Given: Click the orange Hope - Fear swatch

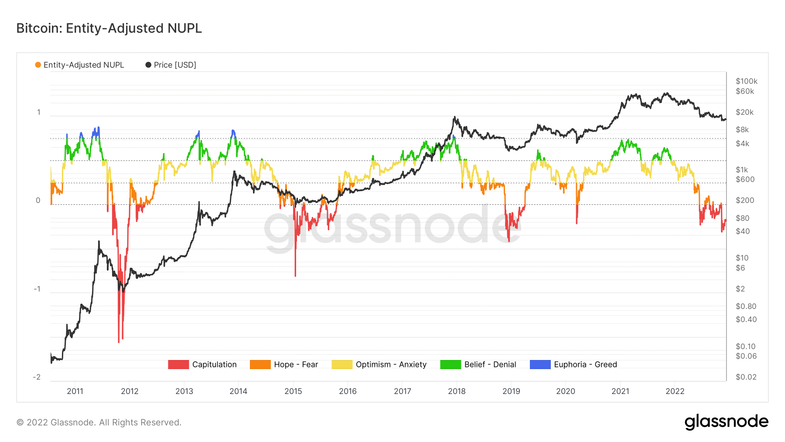Looking at the screenshot, I should (x=260, y=364).
